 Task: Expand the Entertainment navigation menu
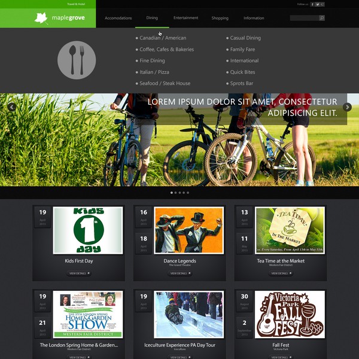186,18
